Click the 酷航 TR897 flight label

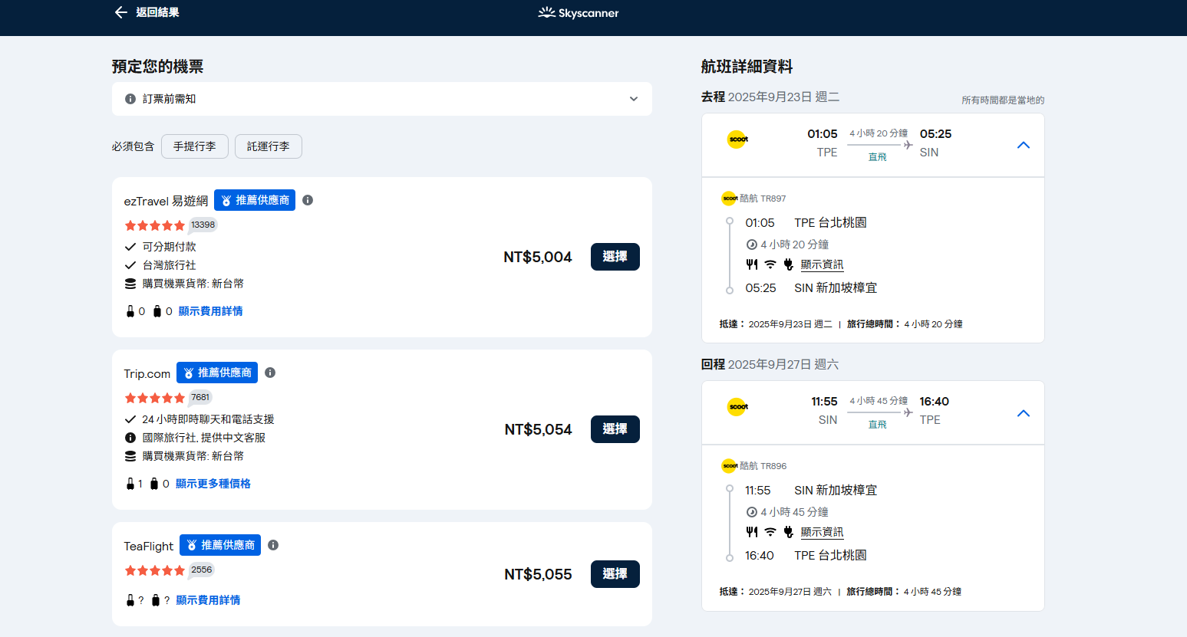click(x=763, y=199)
